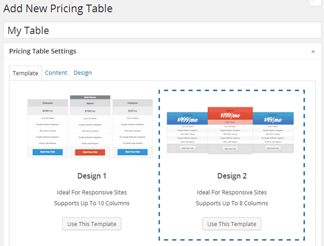Click Use This Template under Design 1

pyautogui.click(x=92, y=224)
